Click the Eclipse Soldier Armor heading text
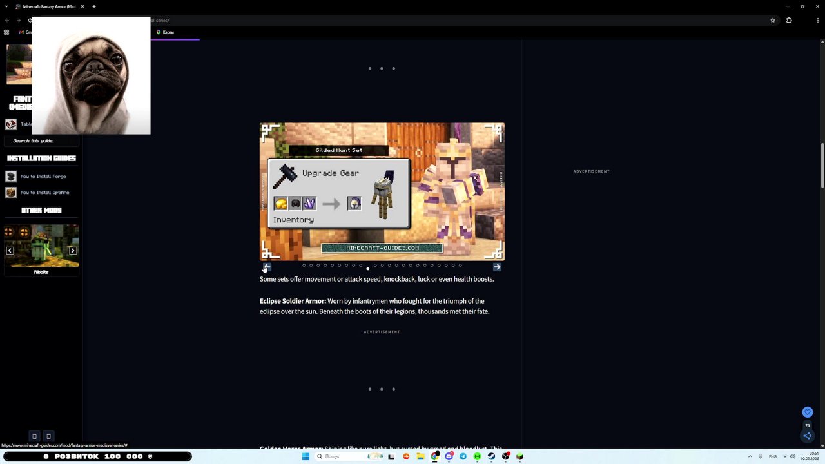 coord(293,301)
